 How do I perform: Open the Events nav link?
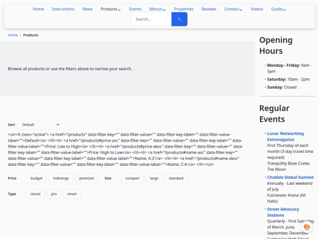pos(135,9)
